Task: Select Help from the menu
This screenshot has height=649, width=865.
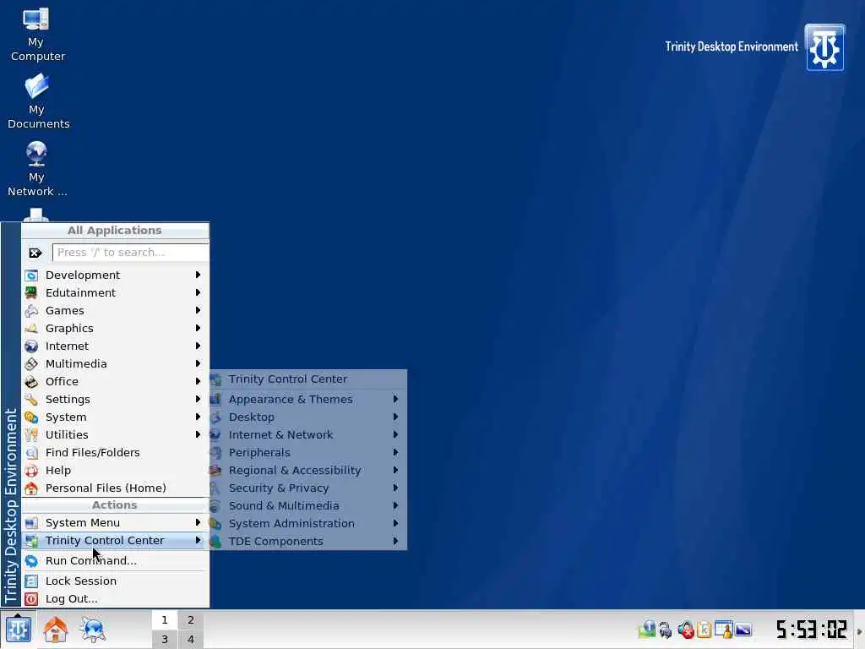Action: 115,470
